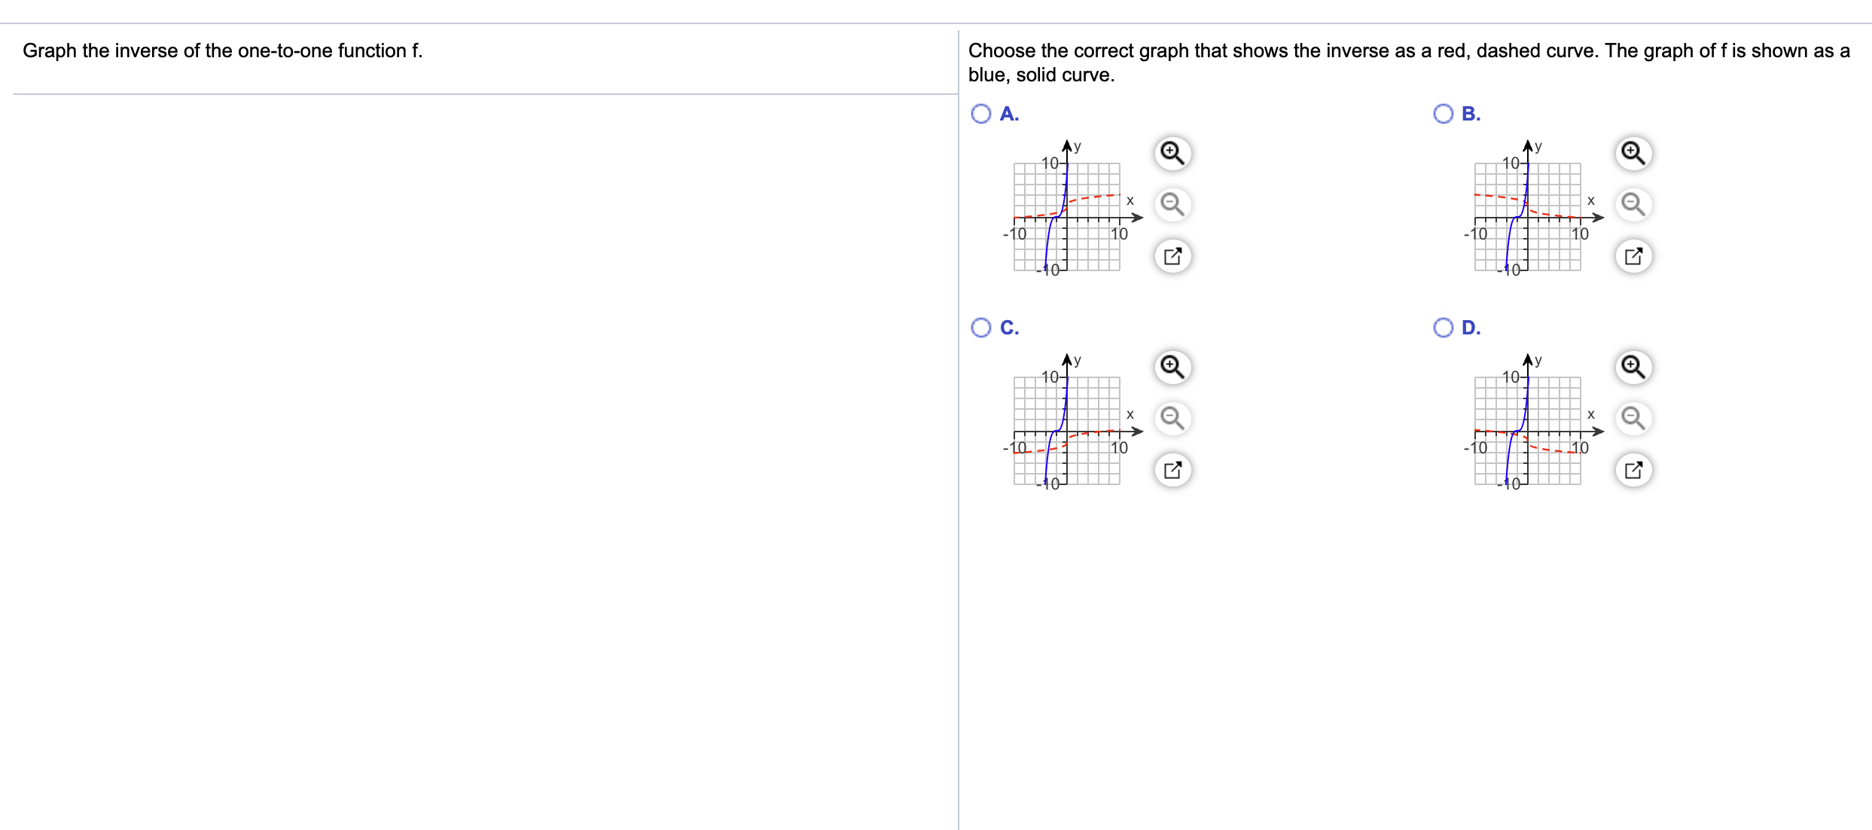This screenshot has height=830, width=1872.
Task: Click the graph thumbnail under option B
Action: click(1528, 215)
